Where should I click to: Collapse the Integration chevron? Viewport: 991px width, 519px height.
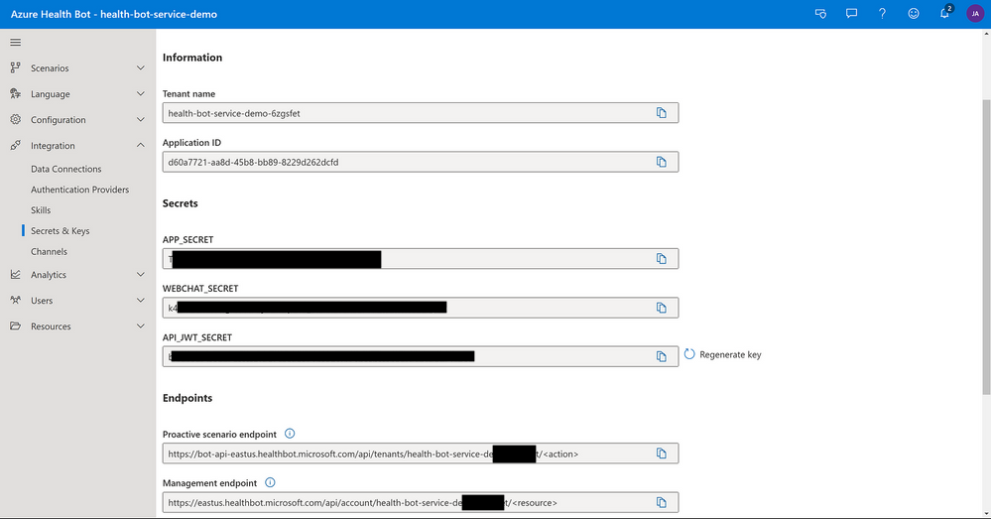(x=140, y=146)
